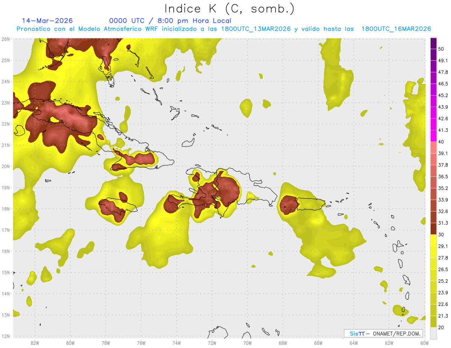The width and height of the screenshot is (451, 348).
Task: Click the color bar label "30"
Action: (x=442, y=235)
